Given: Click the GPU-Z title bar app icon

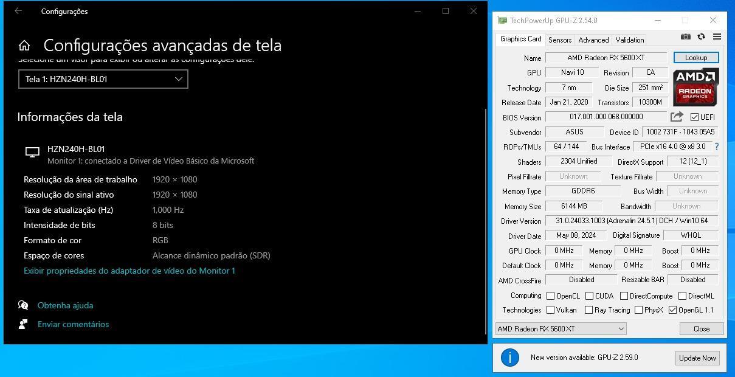Looking at the screenshot, I should (x=502, y=20).
